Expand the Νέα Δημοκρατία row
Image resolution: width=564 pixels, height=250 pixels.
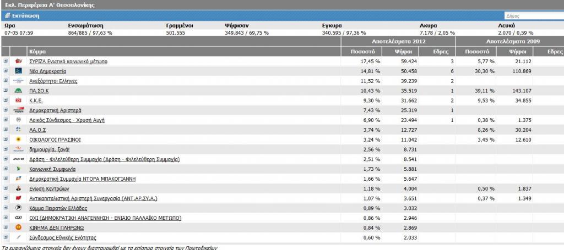(x=6, y=71)
